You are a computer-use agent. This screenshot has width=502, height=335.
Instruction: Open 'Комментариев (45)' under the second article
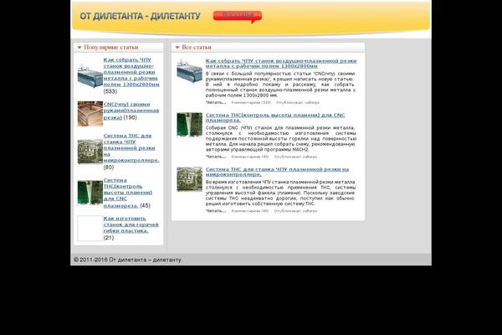coord(250,157)
